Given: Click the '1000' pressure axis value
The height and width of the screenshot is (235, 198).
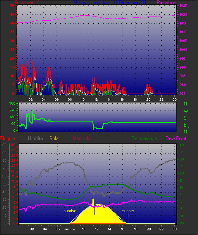Looking at the screenshot, I should tap(183, 50).
